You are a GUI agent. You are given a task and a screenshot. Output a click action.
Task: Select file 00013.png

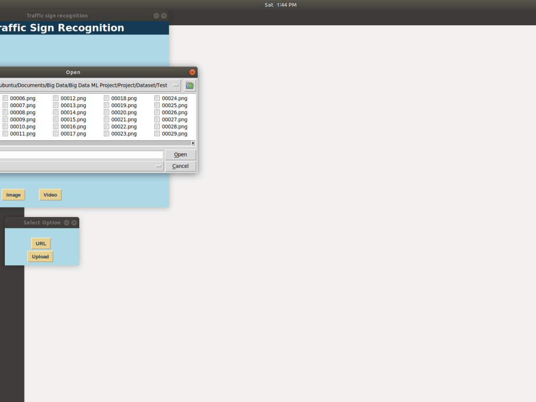(70, 105)
